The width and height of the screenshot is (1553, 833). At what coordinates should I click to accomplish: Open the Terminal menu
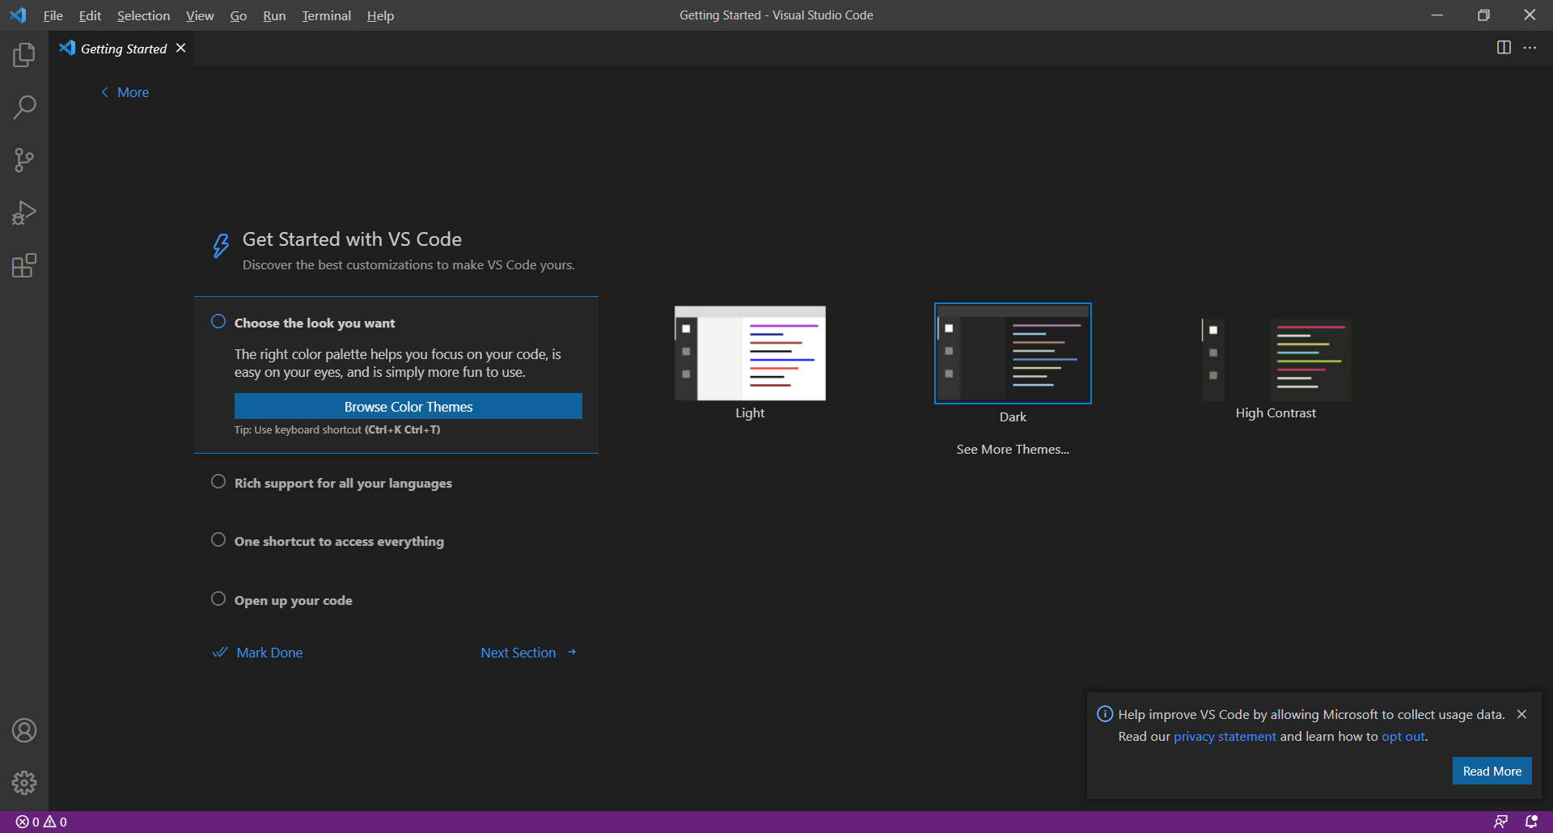click(326, 15)
